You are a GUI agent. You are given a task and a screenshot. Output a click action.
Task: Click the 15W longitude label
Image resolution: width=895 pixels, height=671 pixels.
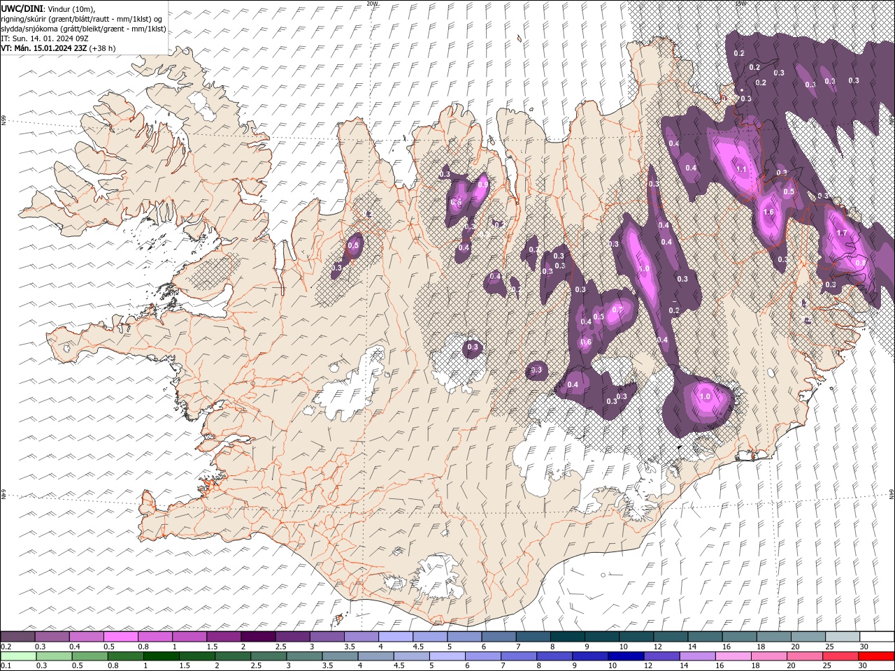point(740,3)
